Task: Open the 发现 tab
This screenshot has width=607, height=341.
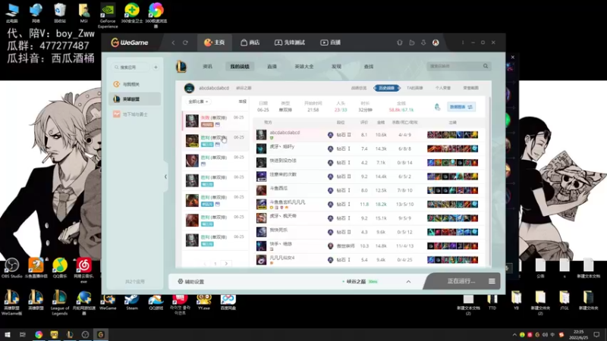Action: coord(336,67)
